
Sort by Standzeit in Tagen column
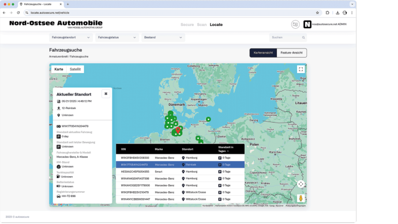point(226,149)
